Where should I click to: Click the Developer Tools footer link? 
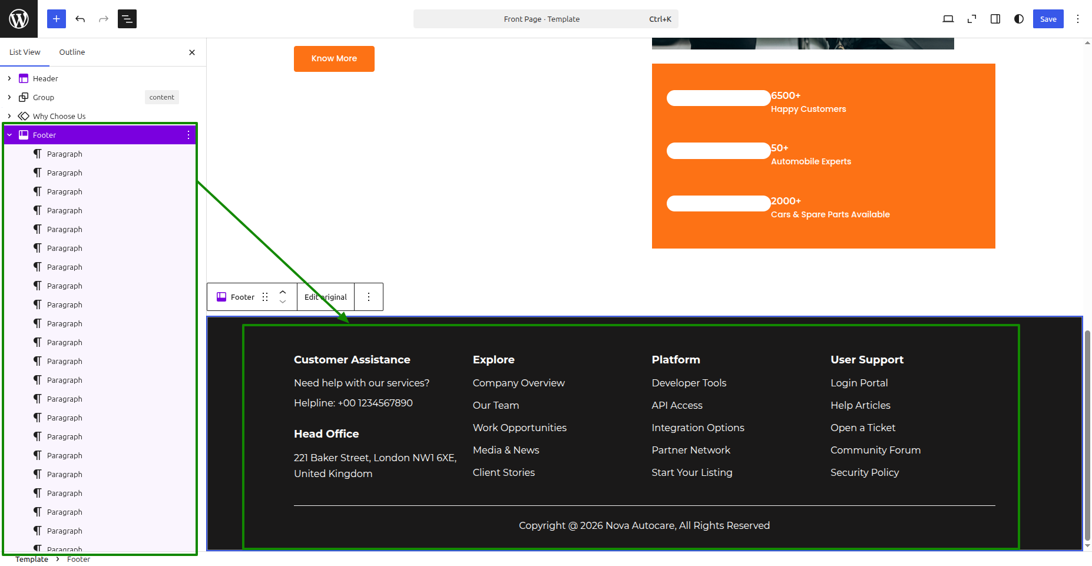[x=689, y=383]
